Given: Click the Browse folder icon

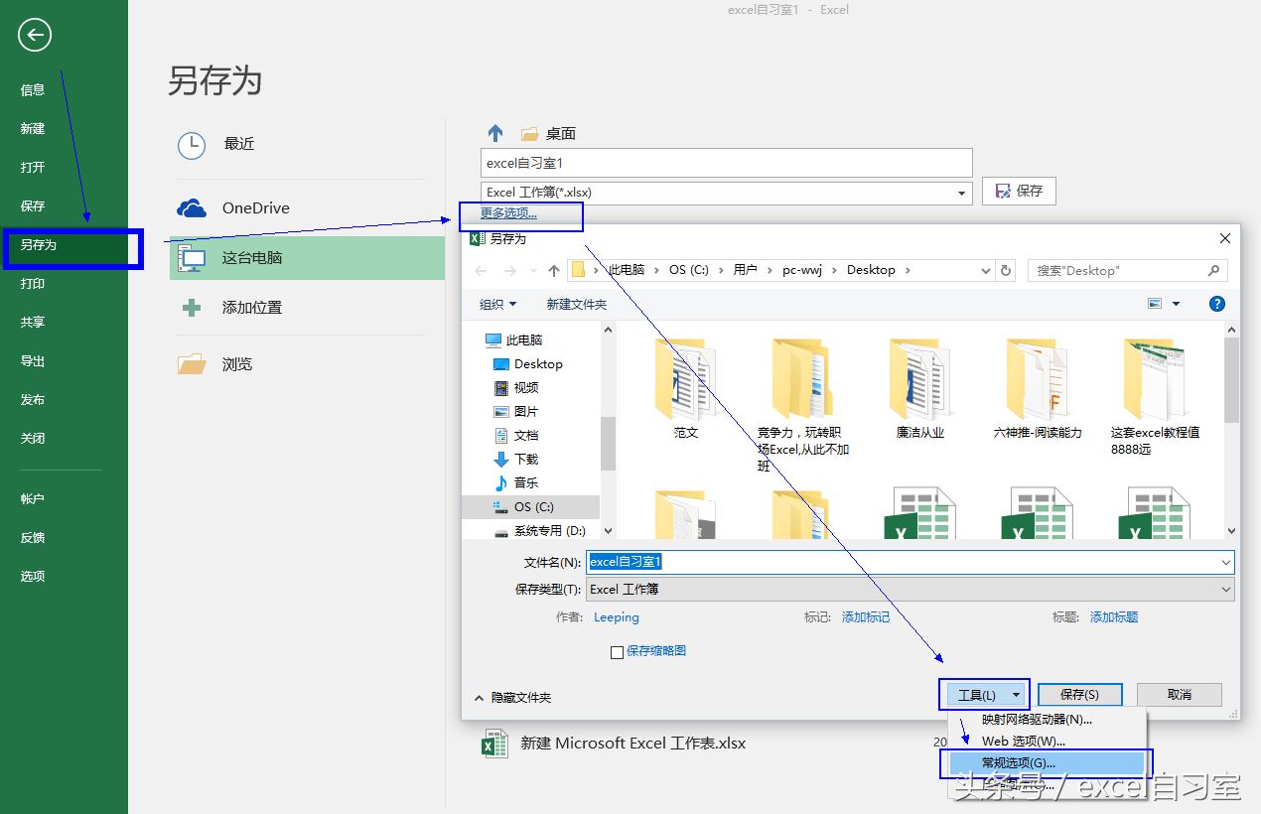Looking at the screenshot, I should pos(192,363).
